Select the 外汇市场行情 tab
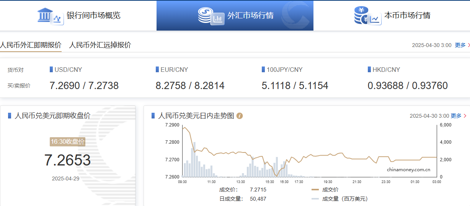 tap(235, 16)
